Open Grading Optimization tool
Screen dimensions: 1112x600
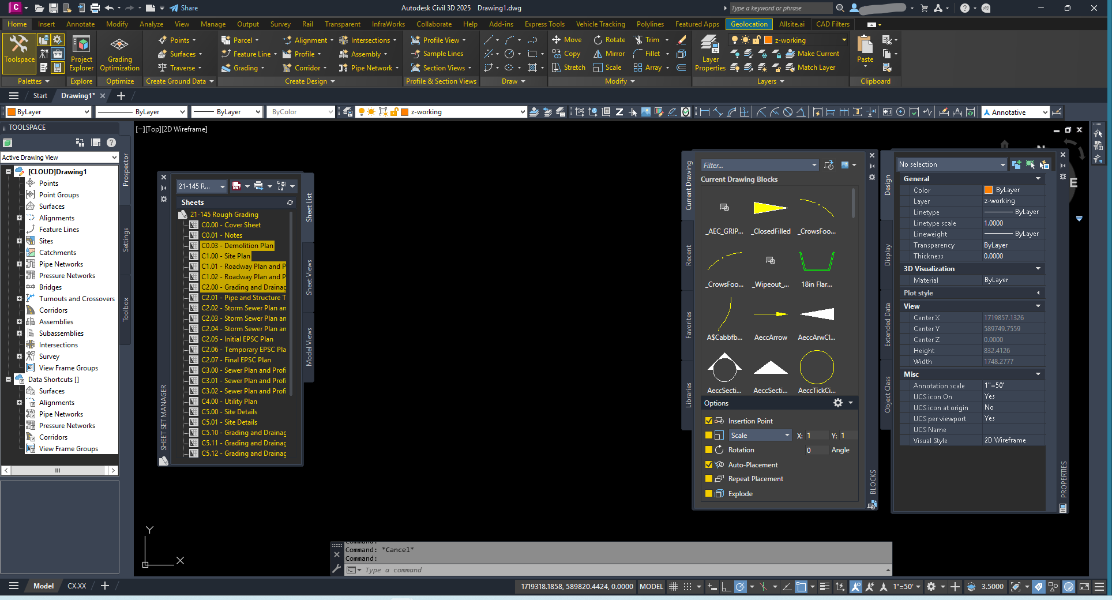[x=119, y=53]
